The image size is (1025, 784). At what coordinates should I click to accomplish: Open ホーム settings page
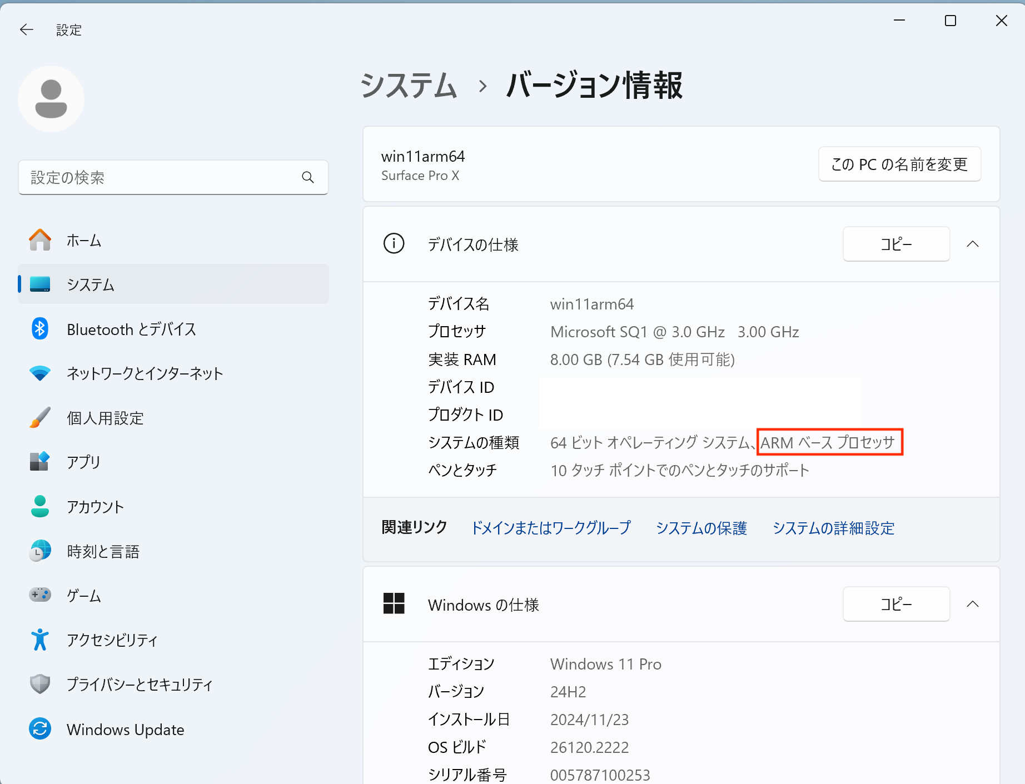(173, 240)
